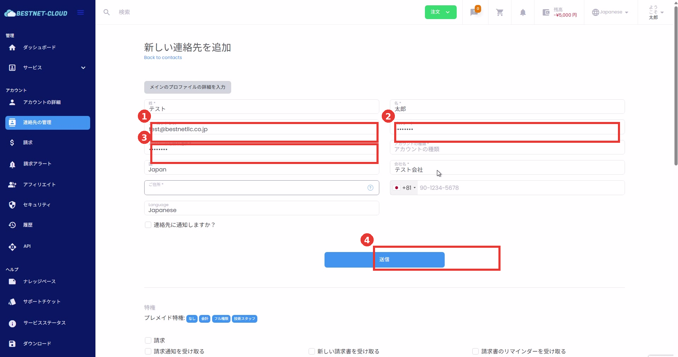
Task: Expand the サービス sidebar menu
Action: point(47,68)
